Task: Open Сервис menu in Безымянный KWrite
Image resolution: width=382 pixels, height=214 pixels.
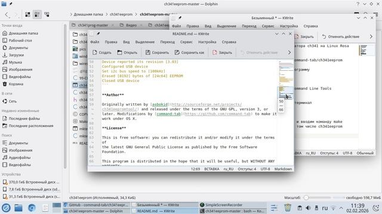Action: coord(268,26)
